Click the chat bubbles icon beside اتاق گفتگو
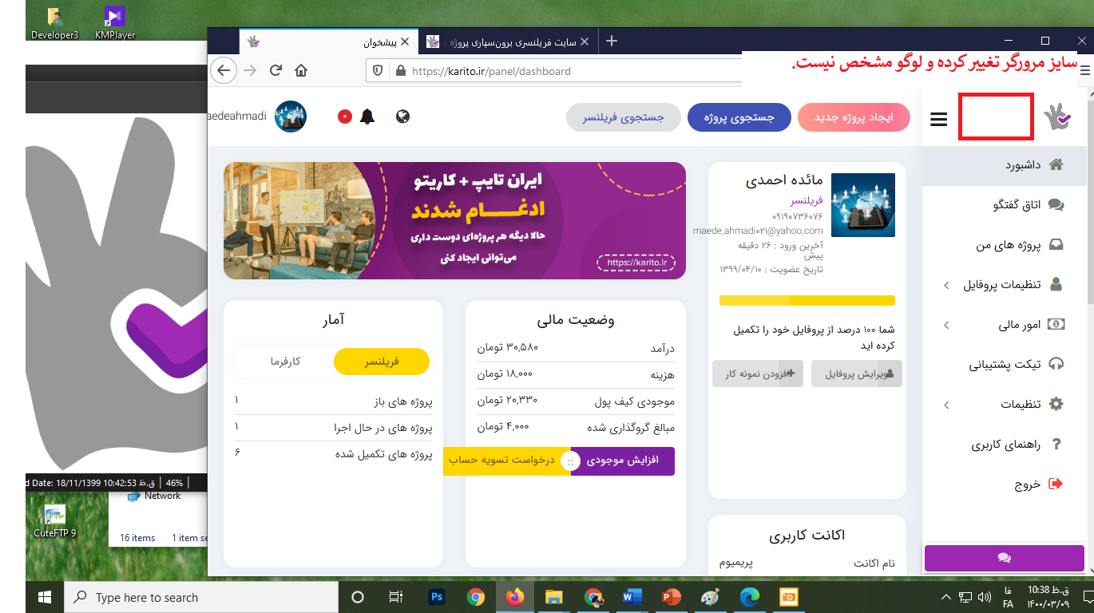 coord(1056,205)
